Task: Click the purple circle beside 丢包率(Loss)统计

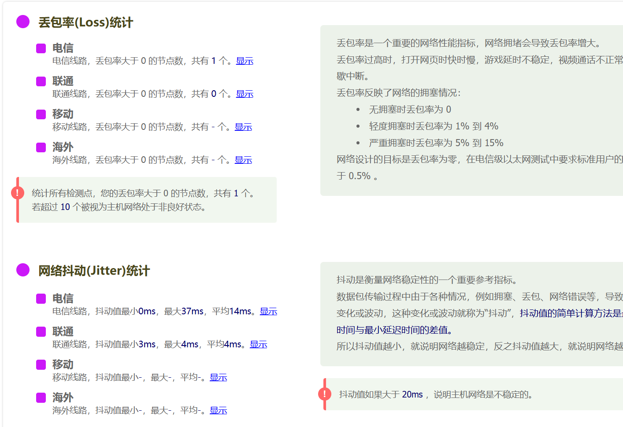Action: [23, 22]
